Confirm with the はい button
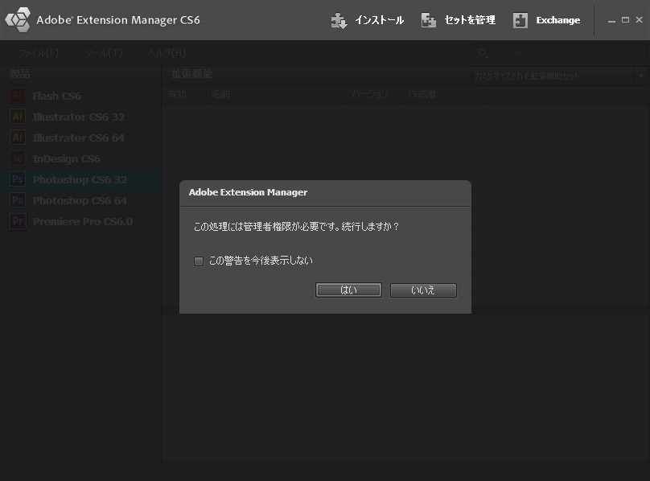The width and height of the screenshot is (650, 481). [348, 290]
